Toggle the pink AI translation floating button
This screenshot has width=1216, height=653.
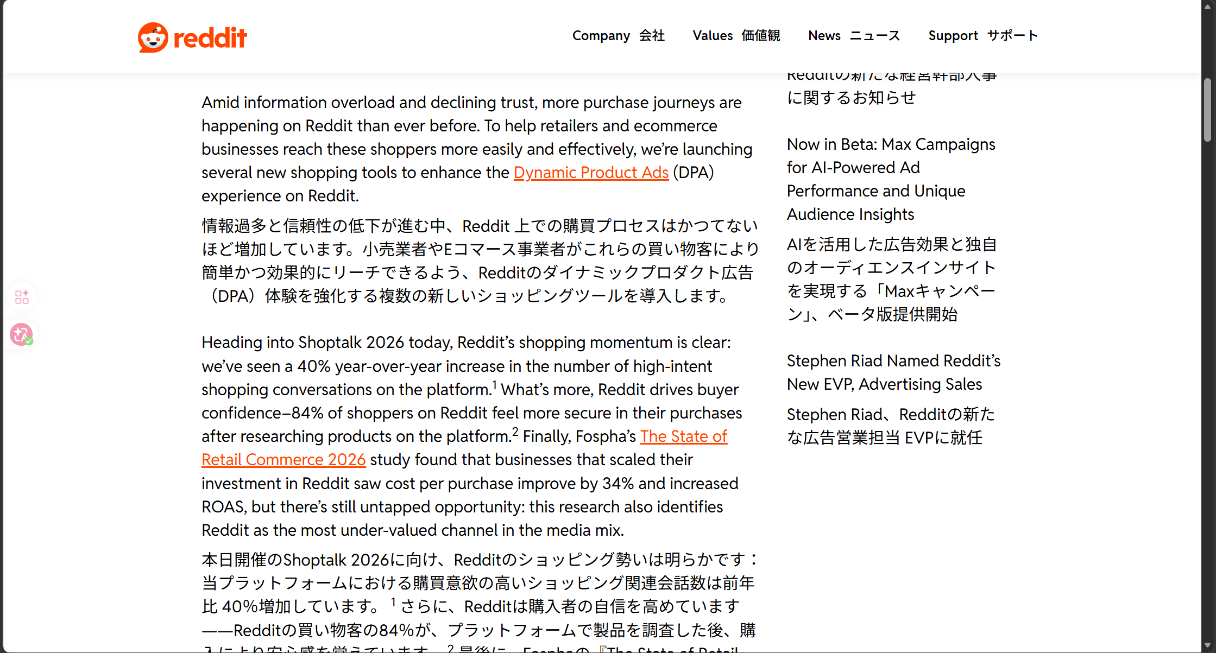(22, 334)
